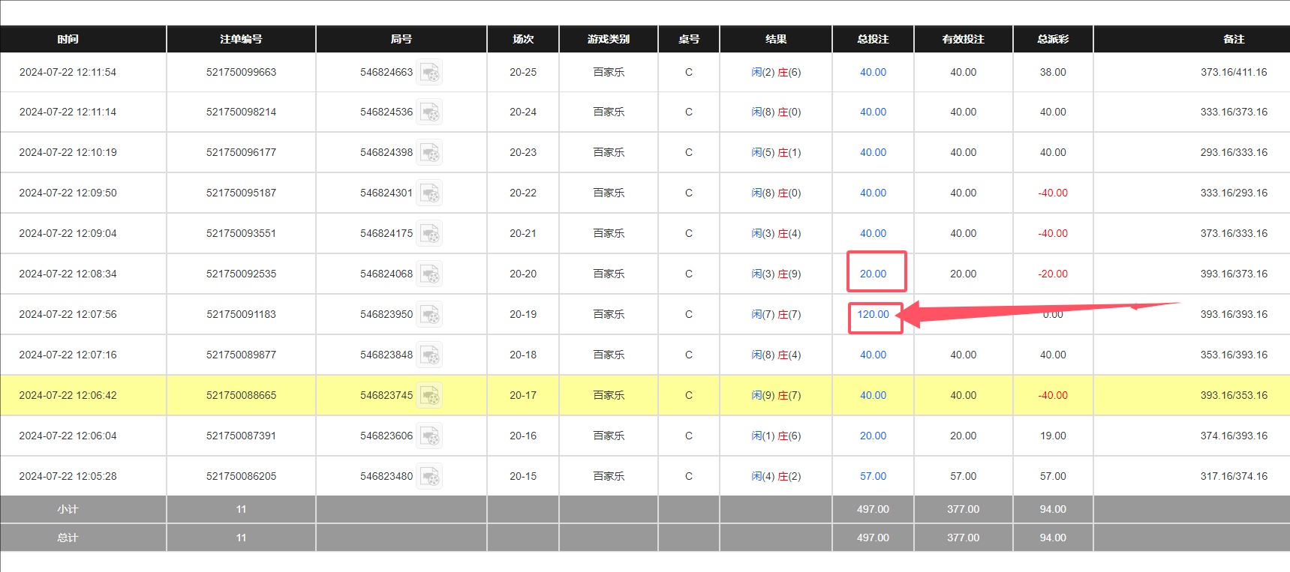The width and height of the screenshot is (1290, 572).
Task: Click the 时间 column header
Action: (68, 39)
